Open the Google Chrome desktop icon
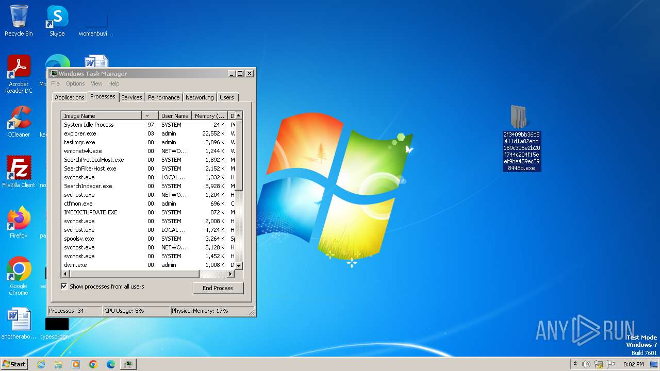This screenshot has height=371, width=660. point(19,276)
